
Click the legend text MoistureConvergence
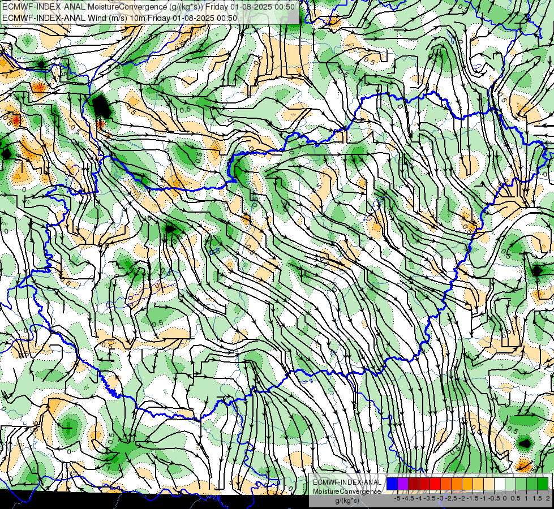pyautogui.click(x=347, y=491)
